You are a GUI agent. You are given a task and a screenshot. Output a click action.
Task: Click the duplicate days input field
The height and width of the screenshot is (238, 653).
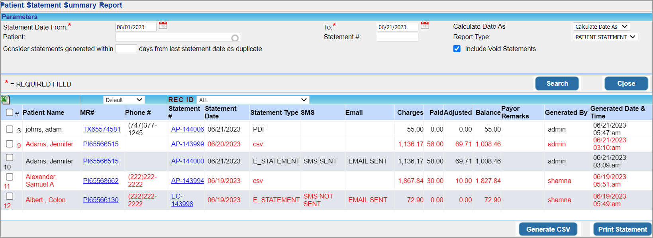[x=126, y=49]
